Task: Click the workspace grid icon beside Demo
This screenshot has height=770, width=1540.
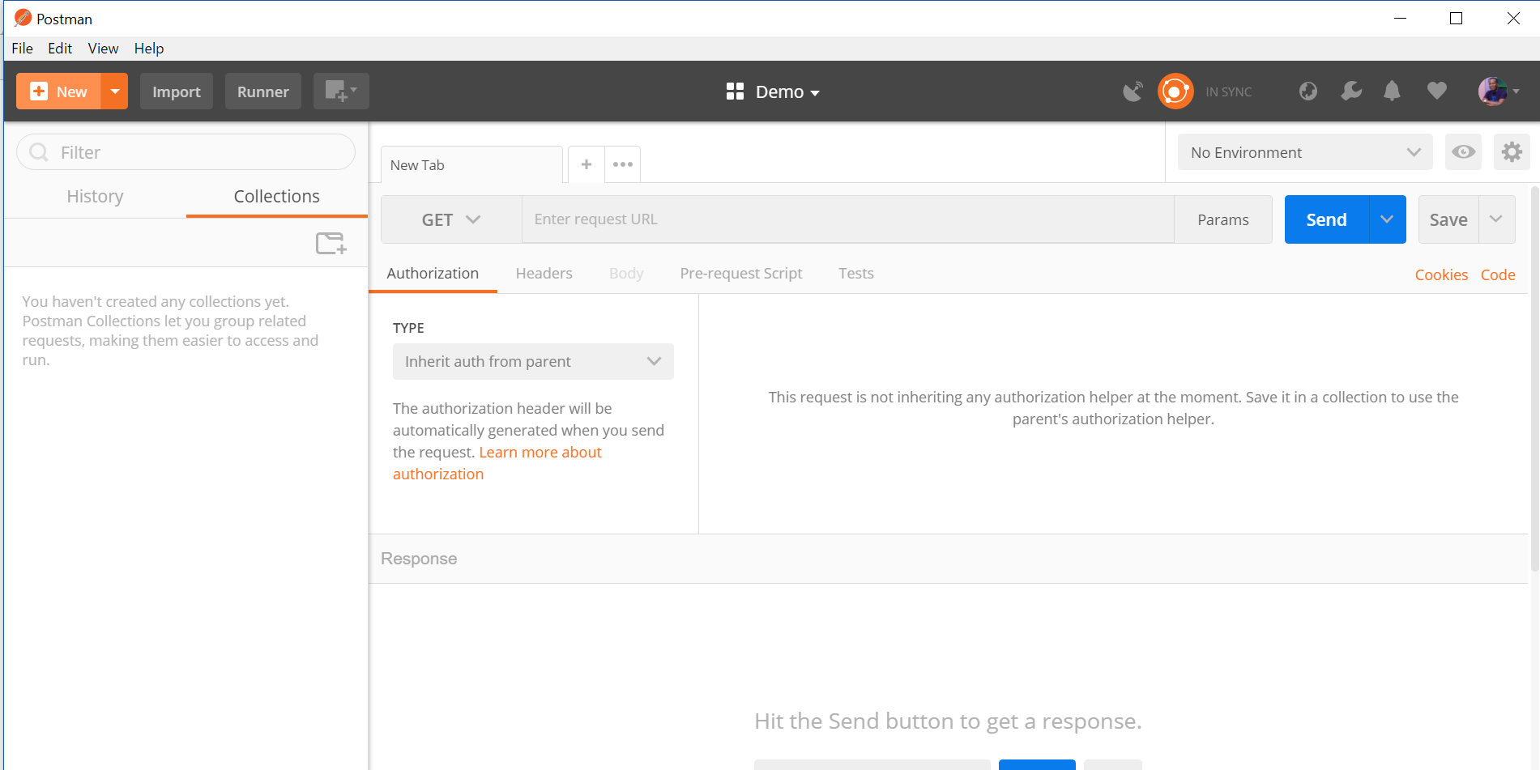Action: (x=735, y=91)
